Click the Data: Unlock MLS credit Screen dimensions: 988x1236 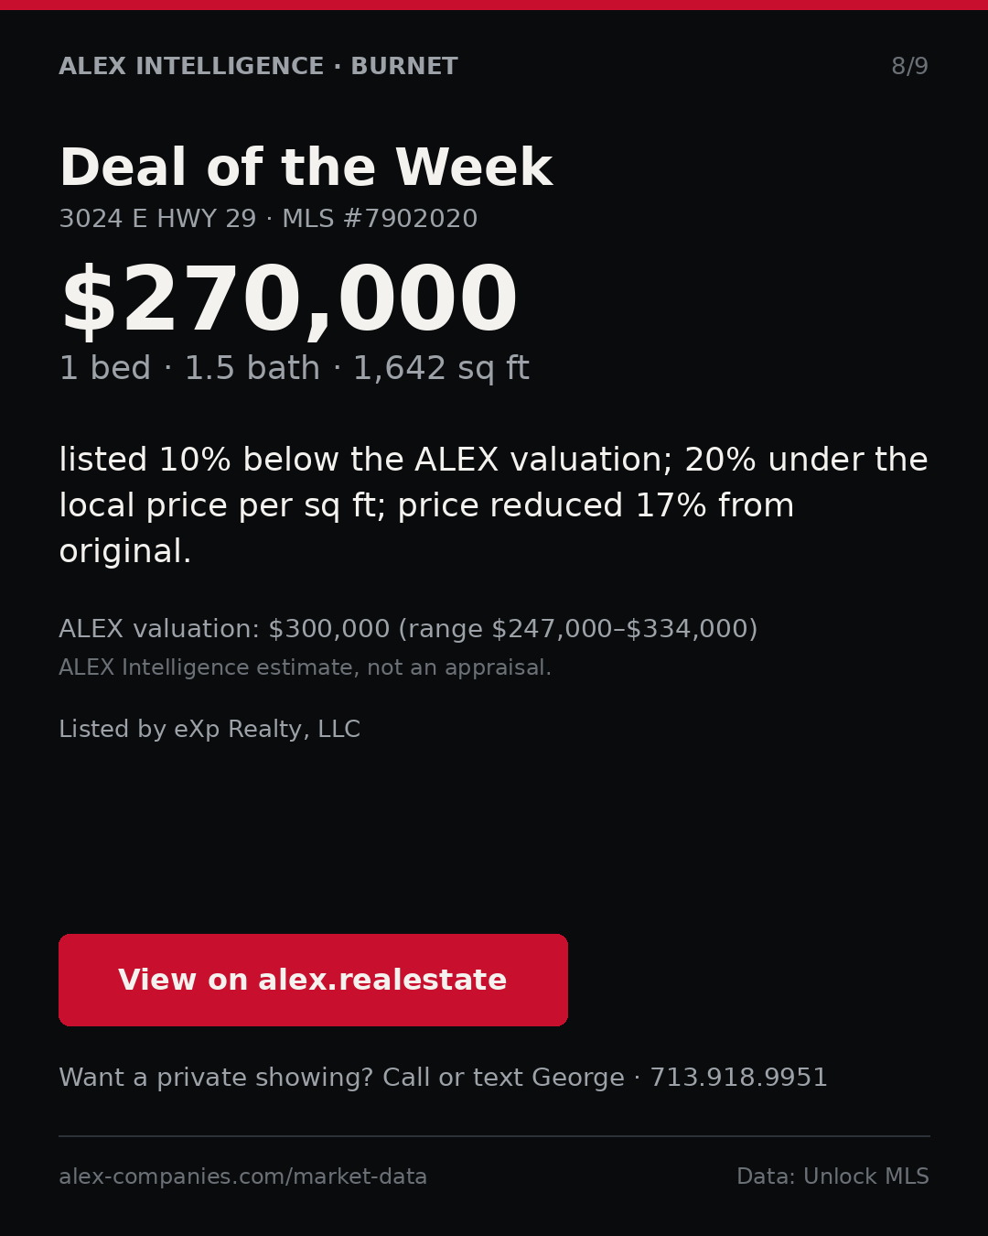point(832,1176)
